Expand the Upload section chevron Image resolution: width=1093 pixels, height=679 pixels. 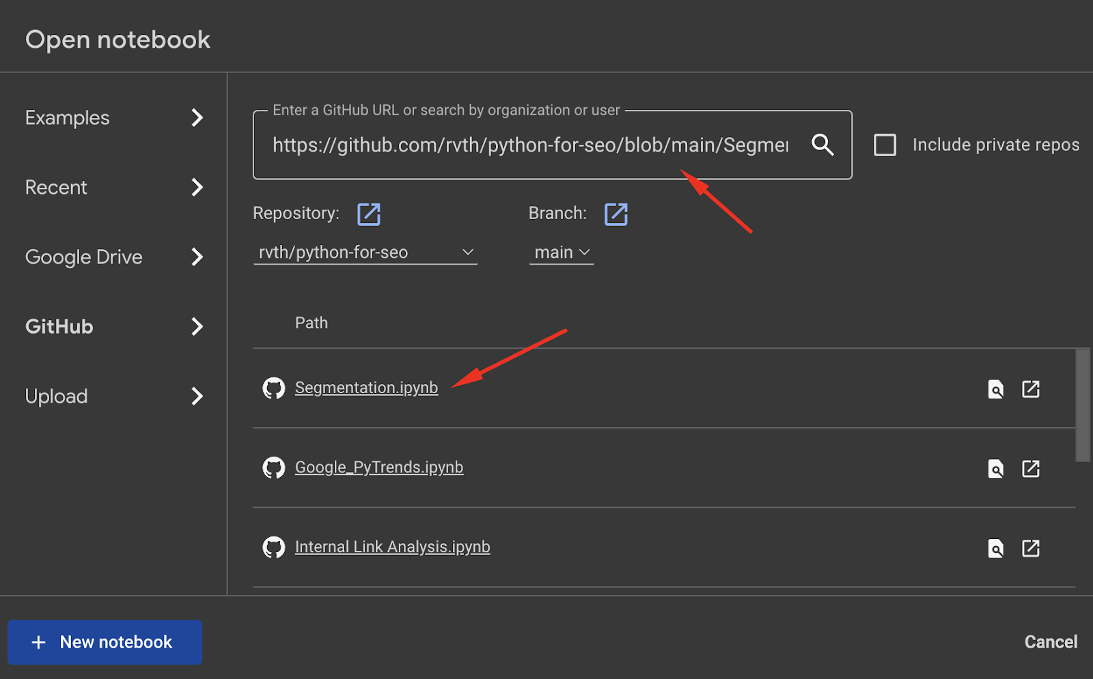pyautogui.click(x=197, y=396)
